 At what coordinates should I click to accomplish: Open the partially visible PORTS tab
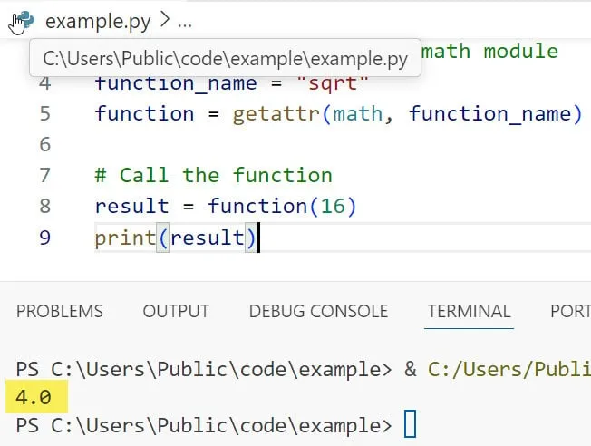[x=569, y=311]
